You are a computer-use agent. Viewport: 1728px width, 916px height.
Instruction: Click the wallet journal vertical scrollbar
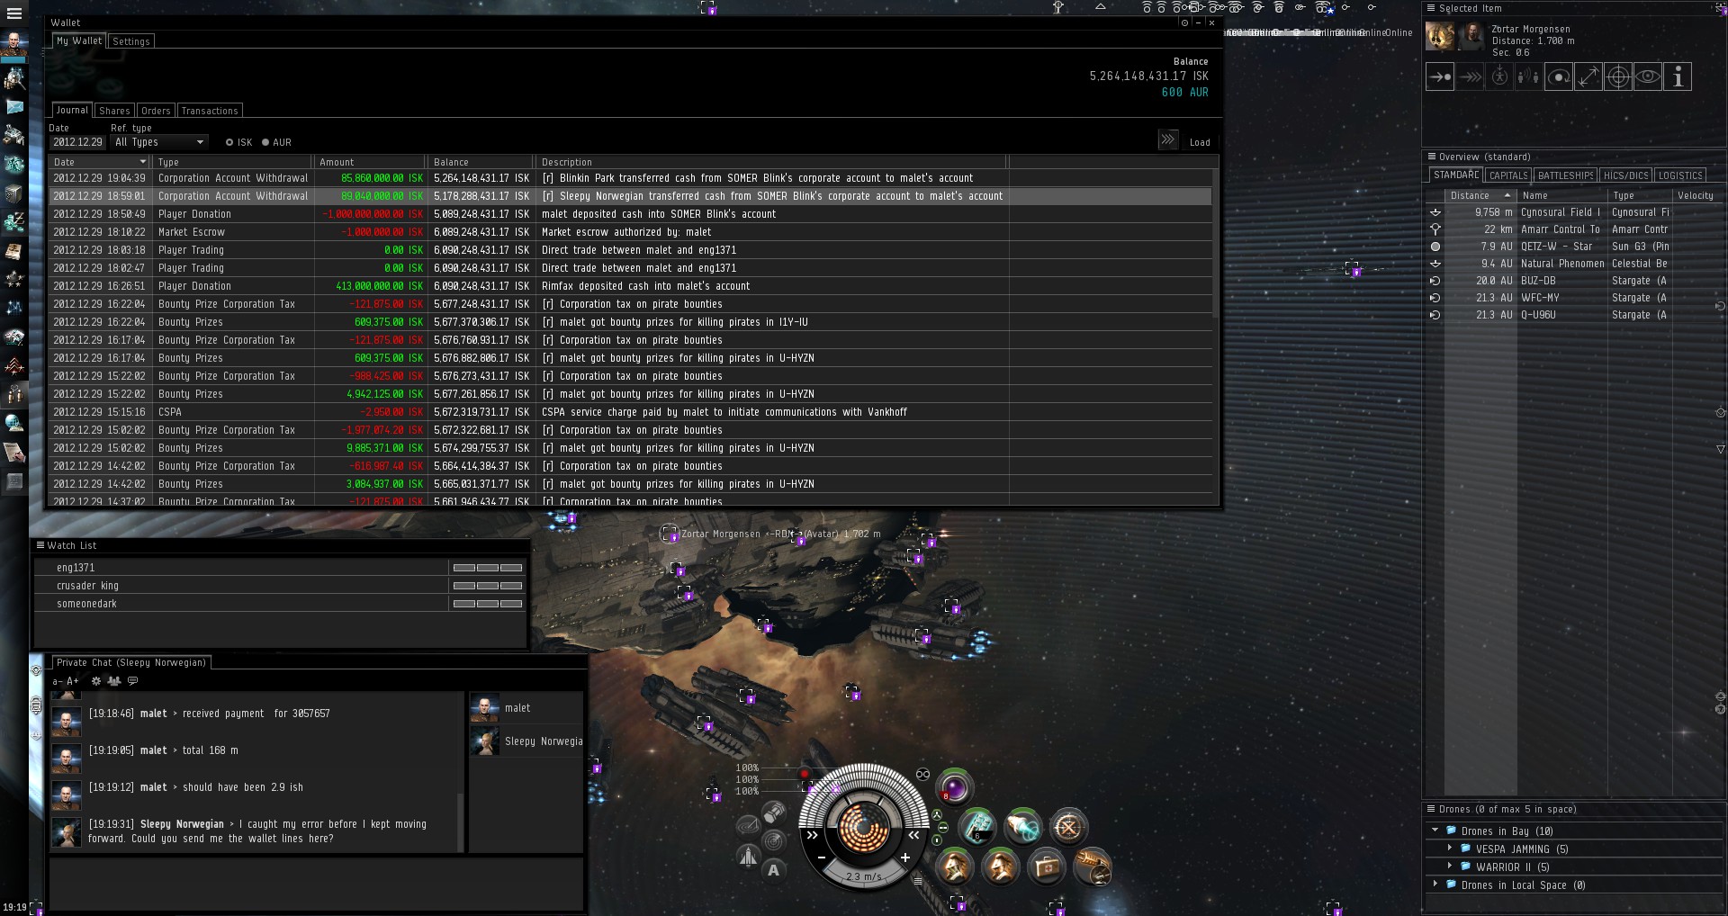click(1216, 243)
